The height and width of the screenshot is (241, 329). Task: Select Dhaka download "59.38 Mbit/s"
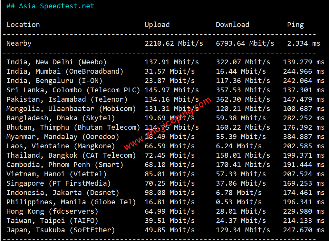coord(241,118)
